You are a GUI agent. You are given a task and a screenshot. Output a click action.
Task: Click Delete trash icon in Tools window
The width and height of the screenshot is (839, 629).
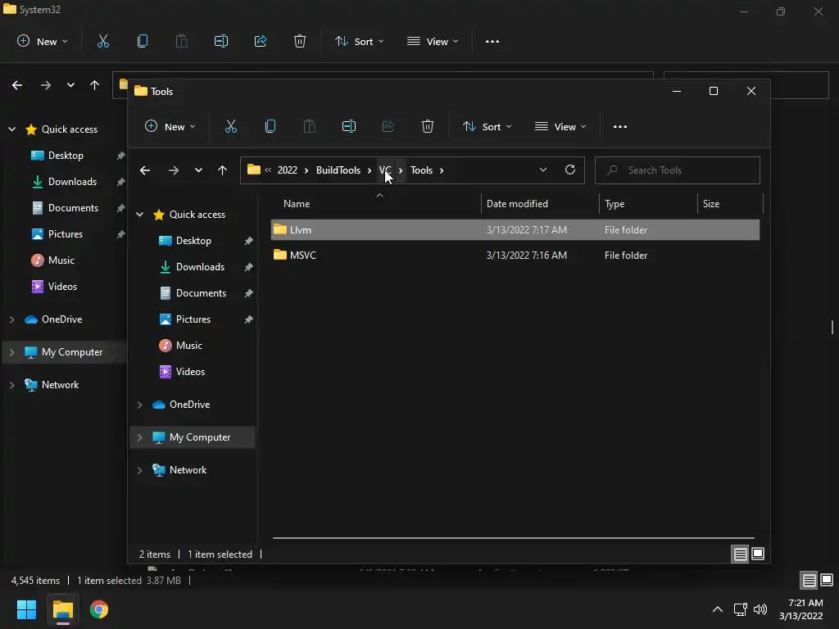428,127
